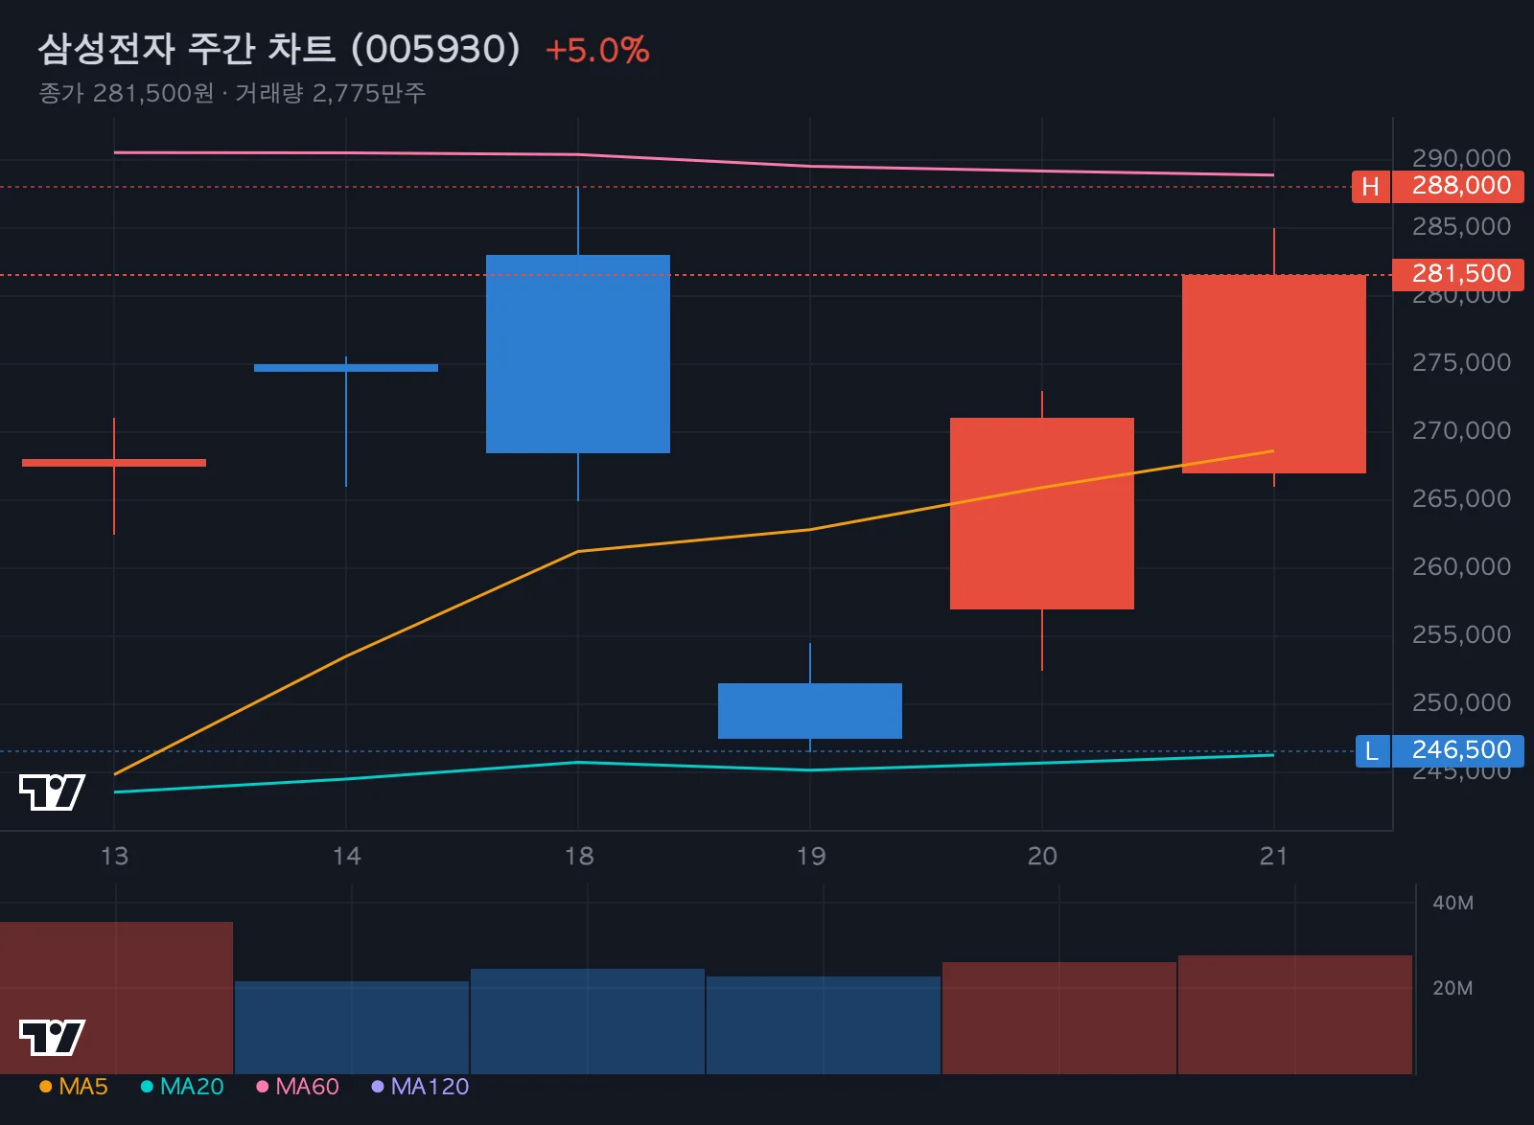The width and height of the screenshot is (1534, 1125).
Task: Select the red volume bar for date 21
Action: [1295, 1015]
